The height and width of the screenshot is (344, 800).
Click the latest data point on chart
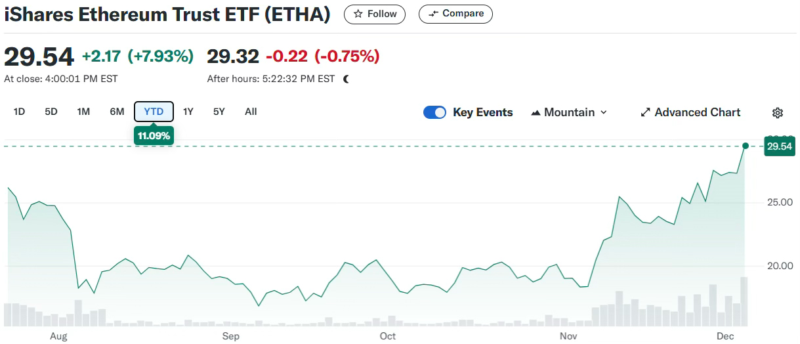pyautogui.click(x=745, y=146)
